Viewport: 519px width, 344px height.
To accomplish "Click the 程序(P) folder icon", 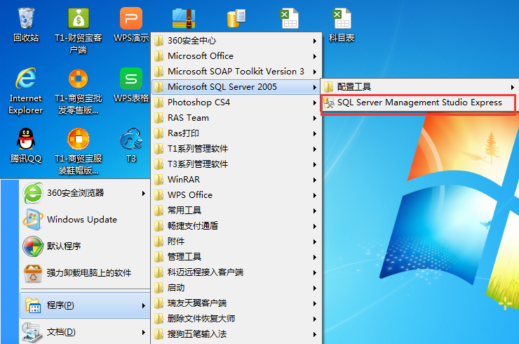I will click(x=33, y=305).
